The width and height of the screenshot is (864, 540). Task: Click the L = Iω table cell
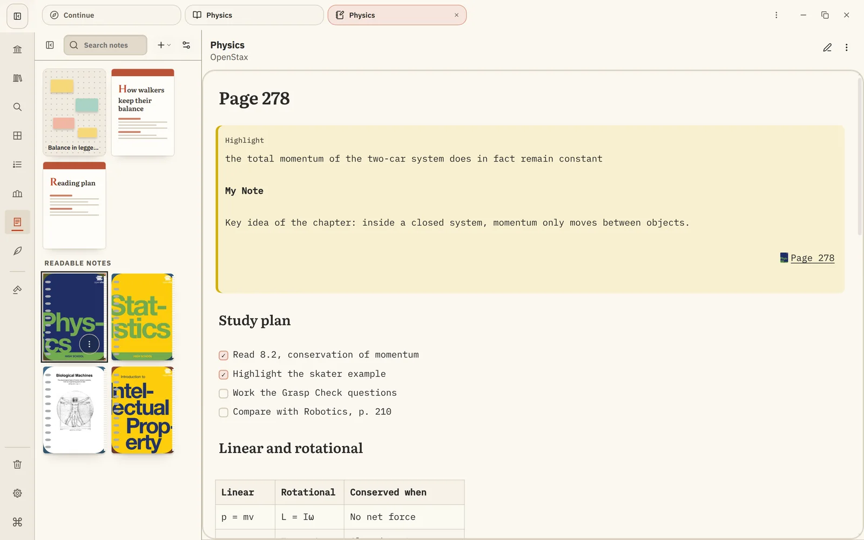309,517
